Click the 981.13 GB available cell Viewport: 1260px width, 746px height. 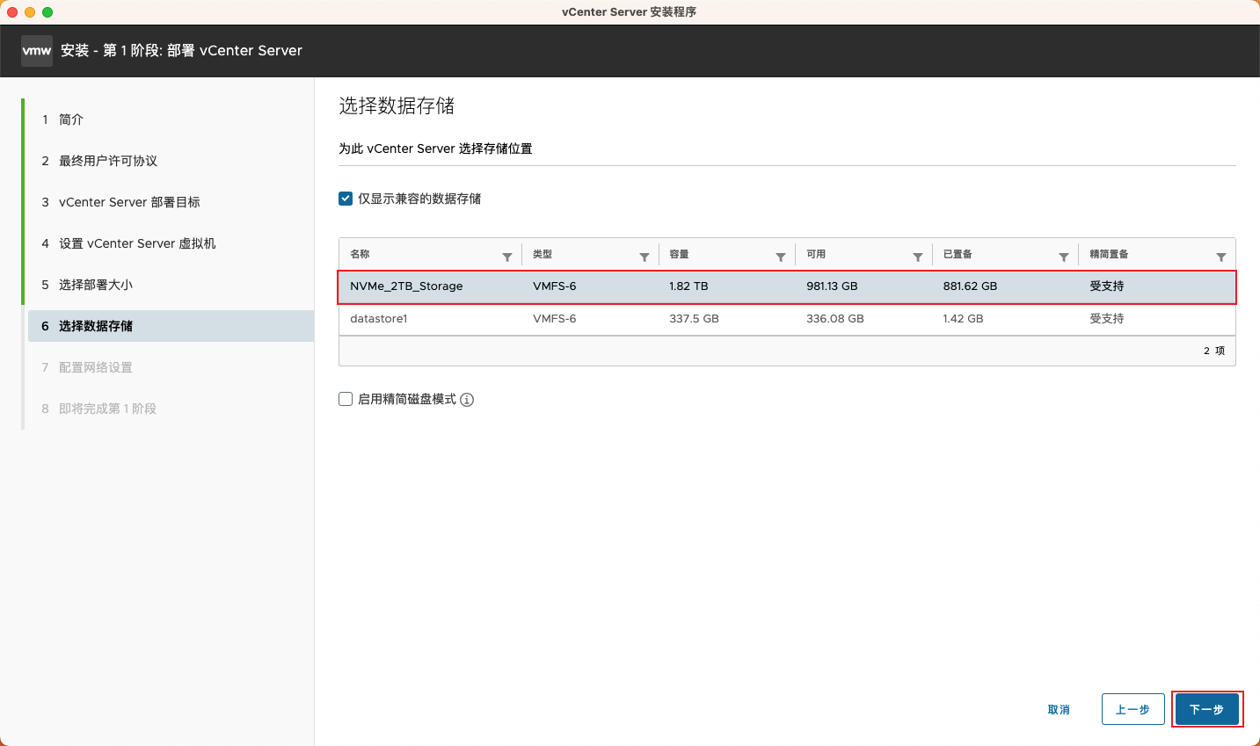(x=832, y=286)
